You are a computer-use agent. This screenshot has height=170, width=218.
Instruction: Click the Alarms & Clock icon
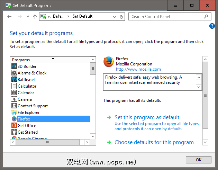click(x=14, y=73)
